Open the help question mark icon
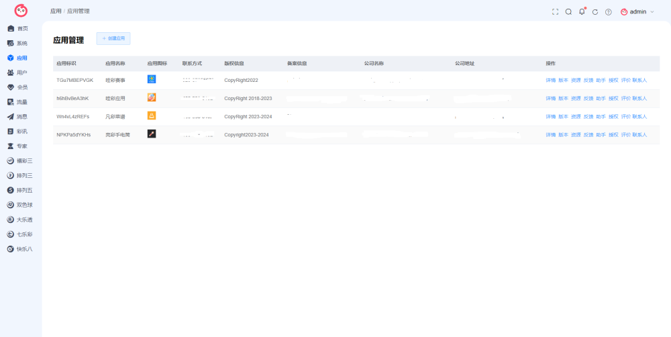This screenshot has width=671, height=337. pyautogui.click(x=608, y=12)
